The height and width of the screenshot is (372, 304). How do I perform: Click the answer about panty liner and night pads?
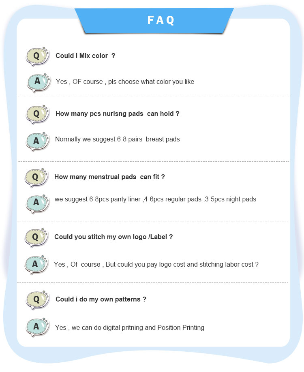coord(155,199)
